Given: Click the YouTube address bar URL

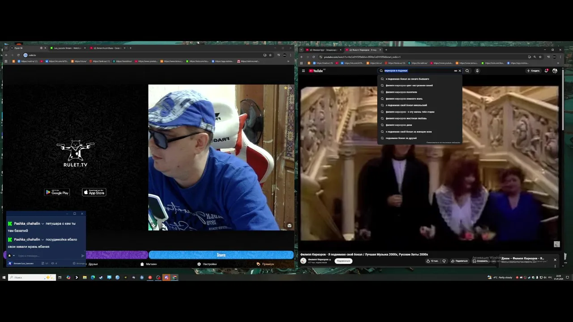Looking at the screenshot, I should [362, 57].
